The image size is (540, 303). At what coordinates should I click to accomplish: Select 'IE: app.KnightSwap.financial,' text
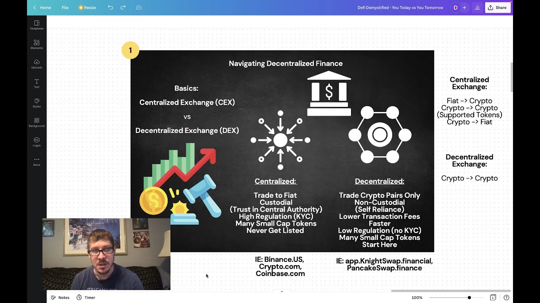click(x=384, y=261)
